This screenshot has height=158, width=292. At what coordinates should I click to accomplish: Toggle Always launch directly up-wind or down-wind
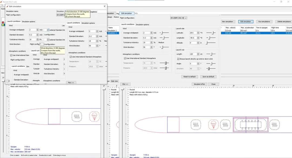pos(178,59)
